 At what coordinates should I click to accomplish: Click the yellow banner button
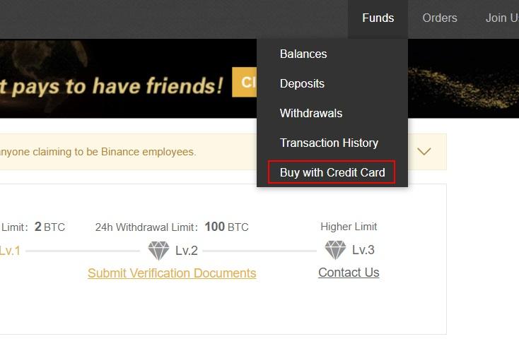pos(245,83)
